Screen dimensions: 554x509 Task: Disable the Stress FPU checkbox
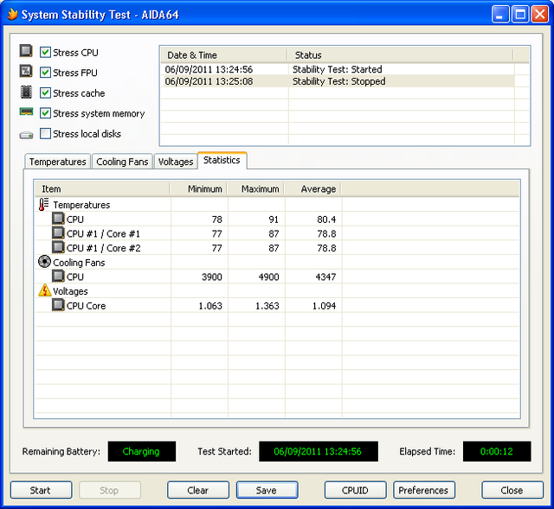coord(46,73)
